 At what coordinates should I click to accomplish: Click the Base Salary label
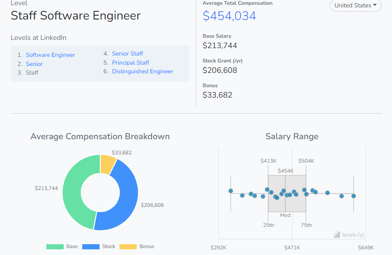pos(217,36)
